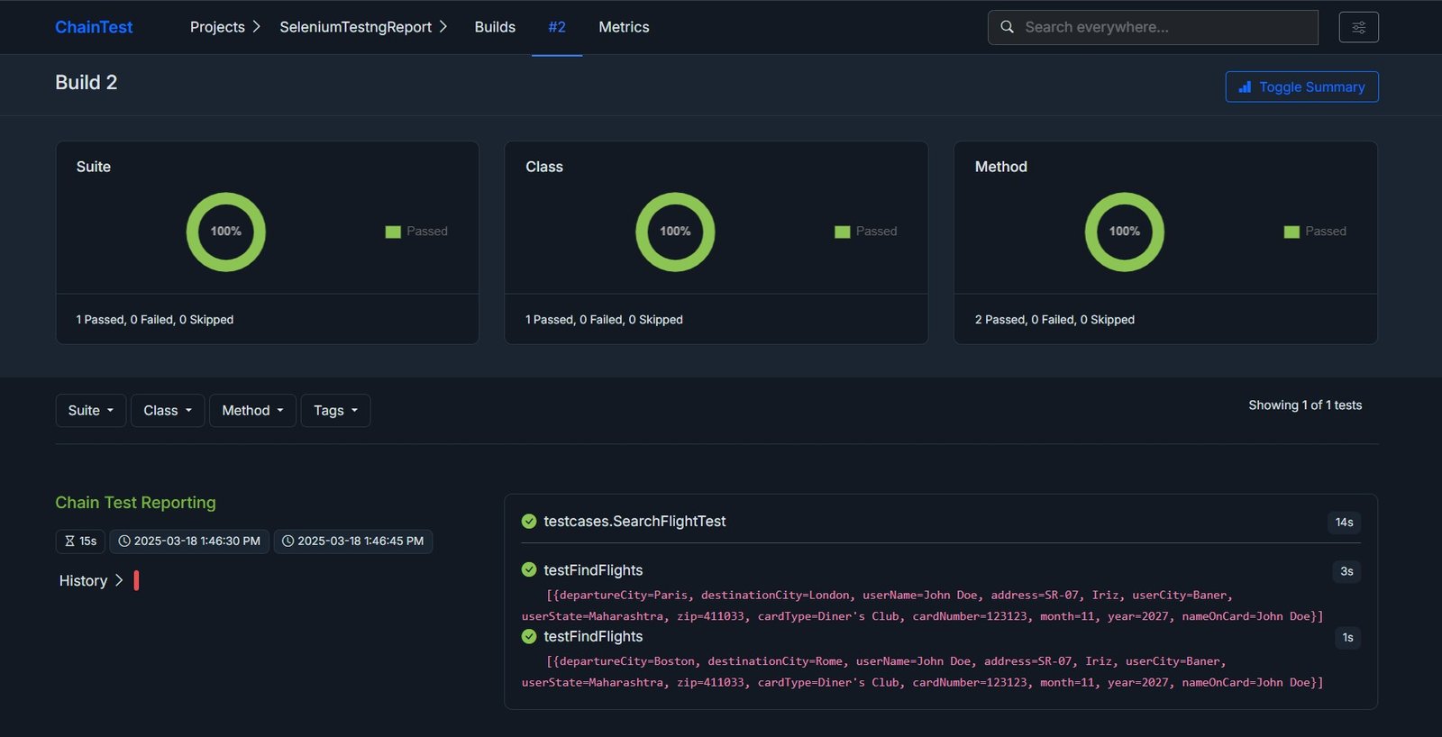Click the green check of Paris testFindFlights
Screen dimensions: 1442x737
pos(529,569)
